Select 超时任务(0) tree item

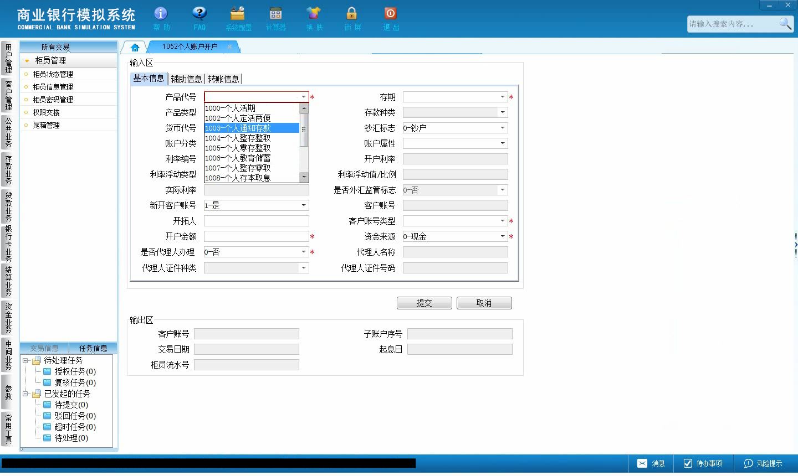point(75,427)
